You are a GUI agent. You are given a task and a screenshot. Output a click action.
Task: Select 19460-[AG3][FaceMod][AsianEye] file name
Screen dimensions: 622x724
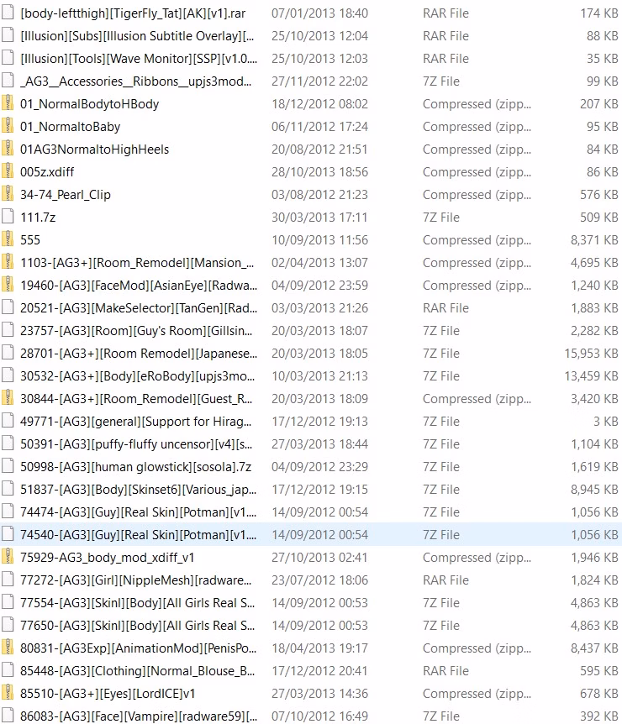point(139,285)
